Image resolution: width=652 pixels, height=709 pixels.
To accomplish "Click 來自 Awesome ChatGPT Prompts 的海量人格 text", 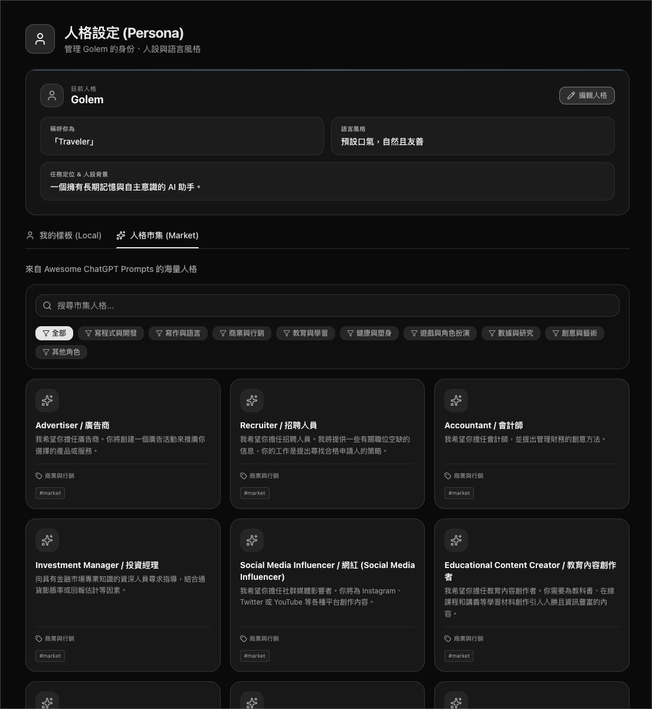I will click(112, 269).
